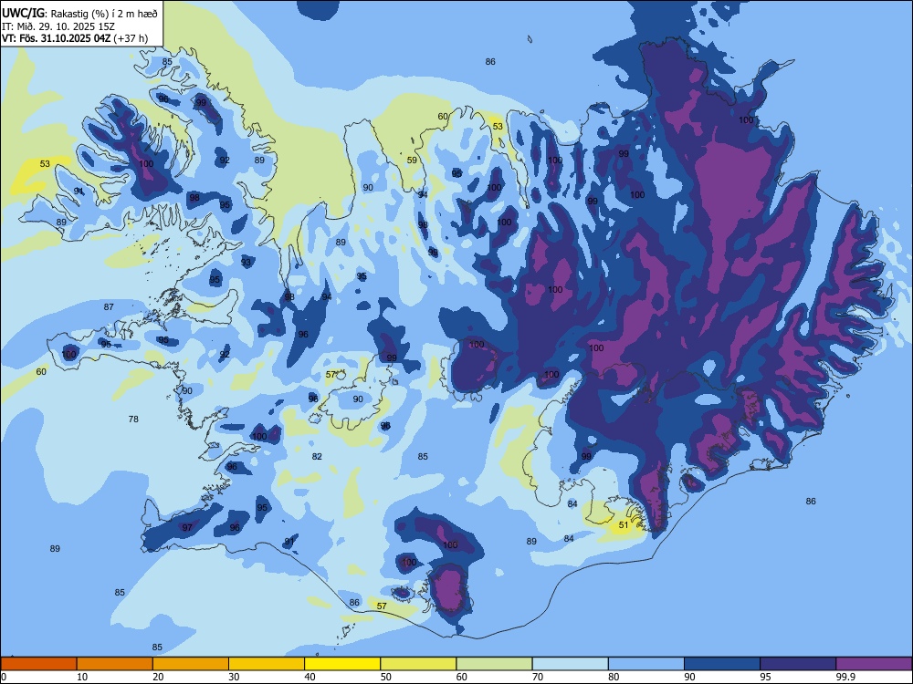
Task: Click the humidity value 51 on the map
Action: click(624, 524)
